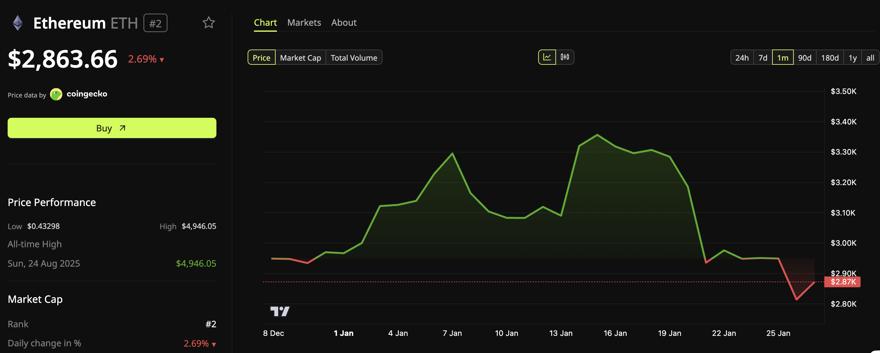This screenshot has width=880, height=353.
Task: Select the candlestick chart icon
Action: coord(565,57)
